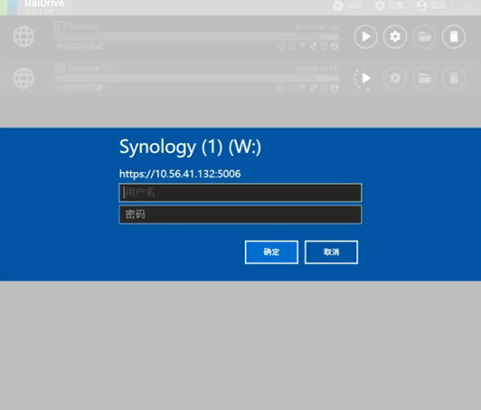Viewport: 481px width, 410px height.
Task: Click the circled play status icon in first Synology row
Action: [324, 46]
